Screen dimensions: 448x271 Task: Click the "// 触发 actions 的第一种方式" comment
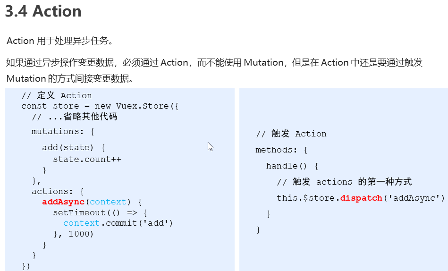point(344,182)
